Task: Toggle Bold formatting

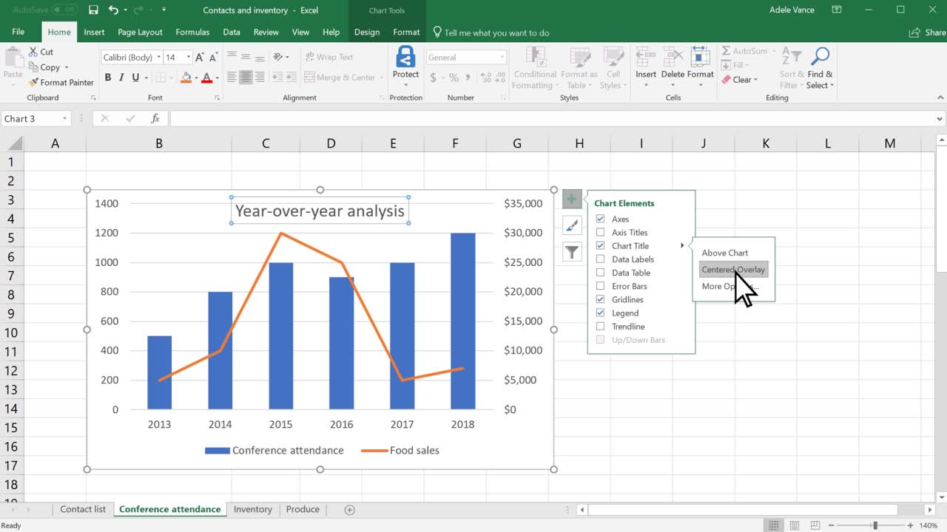Action: tap(108, 78)
